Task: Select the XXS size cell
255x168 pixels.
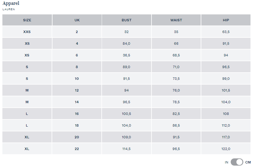Action: (x=27, y=32)
